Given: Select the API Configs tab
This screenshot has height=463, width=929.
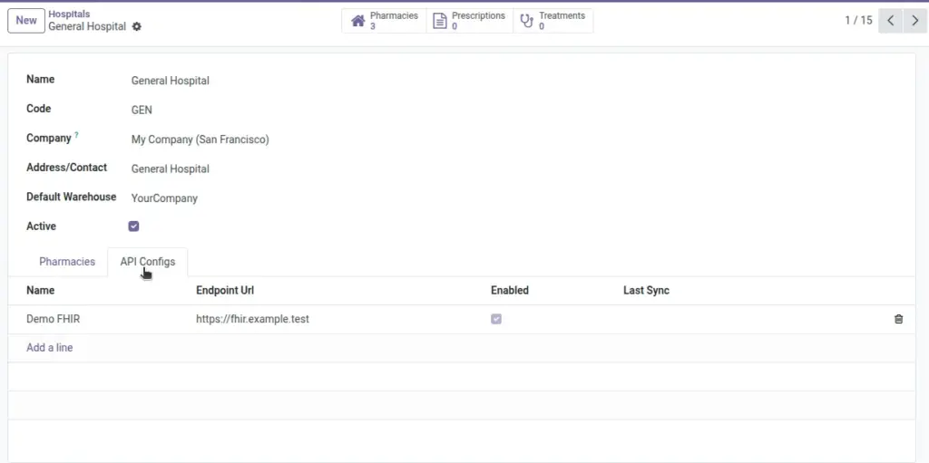Looking at the screenshot, I should coord(148,262).
